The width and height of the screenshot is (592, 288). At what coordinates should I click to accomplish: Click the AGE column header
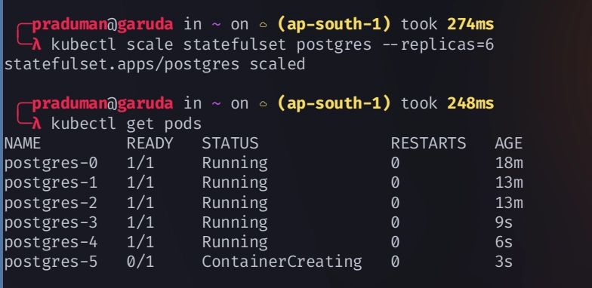click(509, 143)
